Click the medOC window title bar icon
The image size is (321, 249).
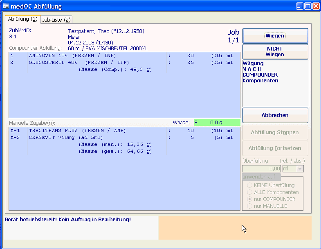click(6, 6)
